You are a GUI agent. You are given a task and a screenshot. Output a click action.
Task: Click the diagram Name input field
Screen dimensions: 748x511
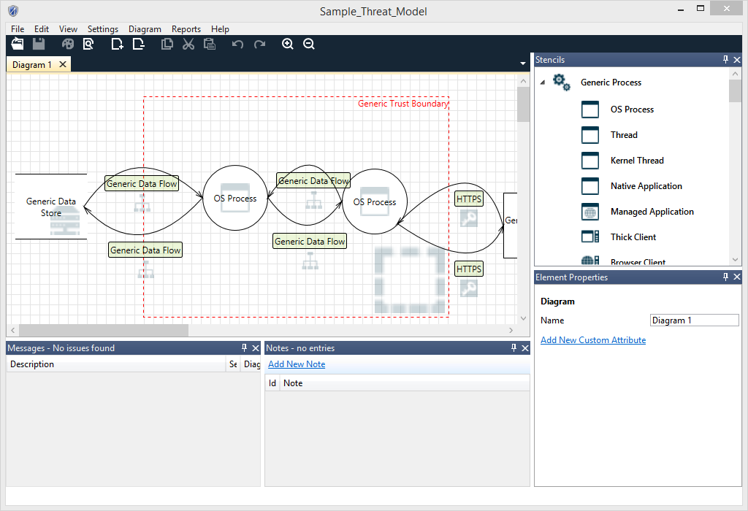coord(694,320)
